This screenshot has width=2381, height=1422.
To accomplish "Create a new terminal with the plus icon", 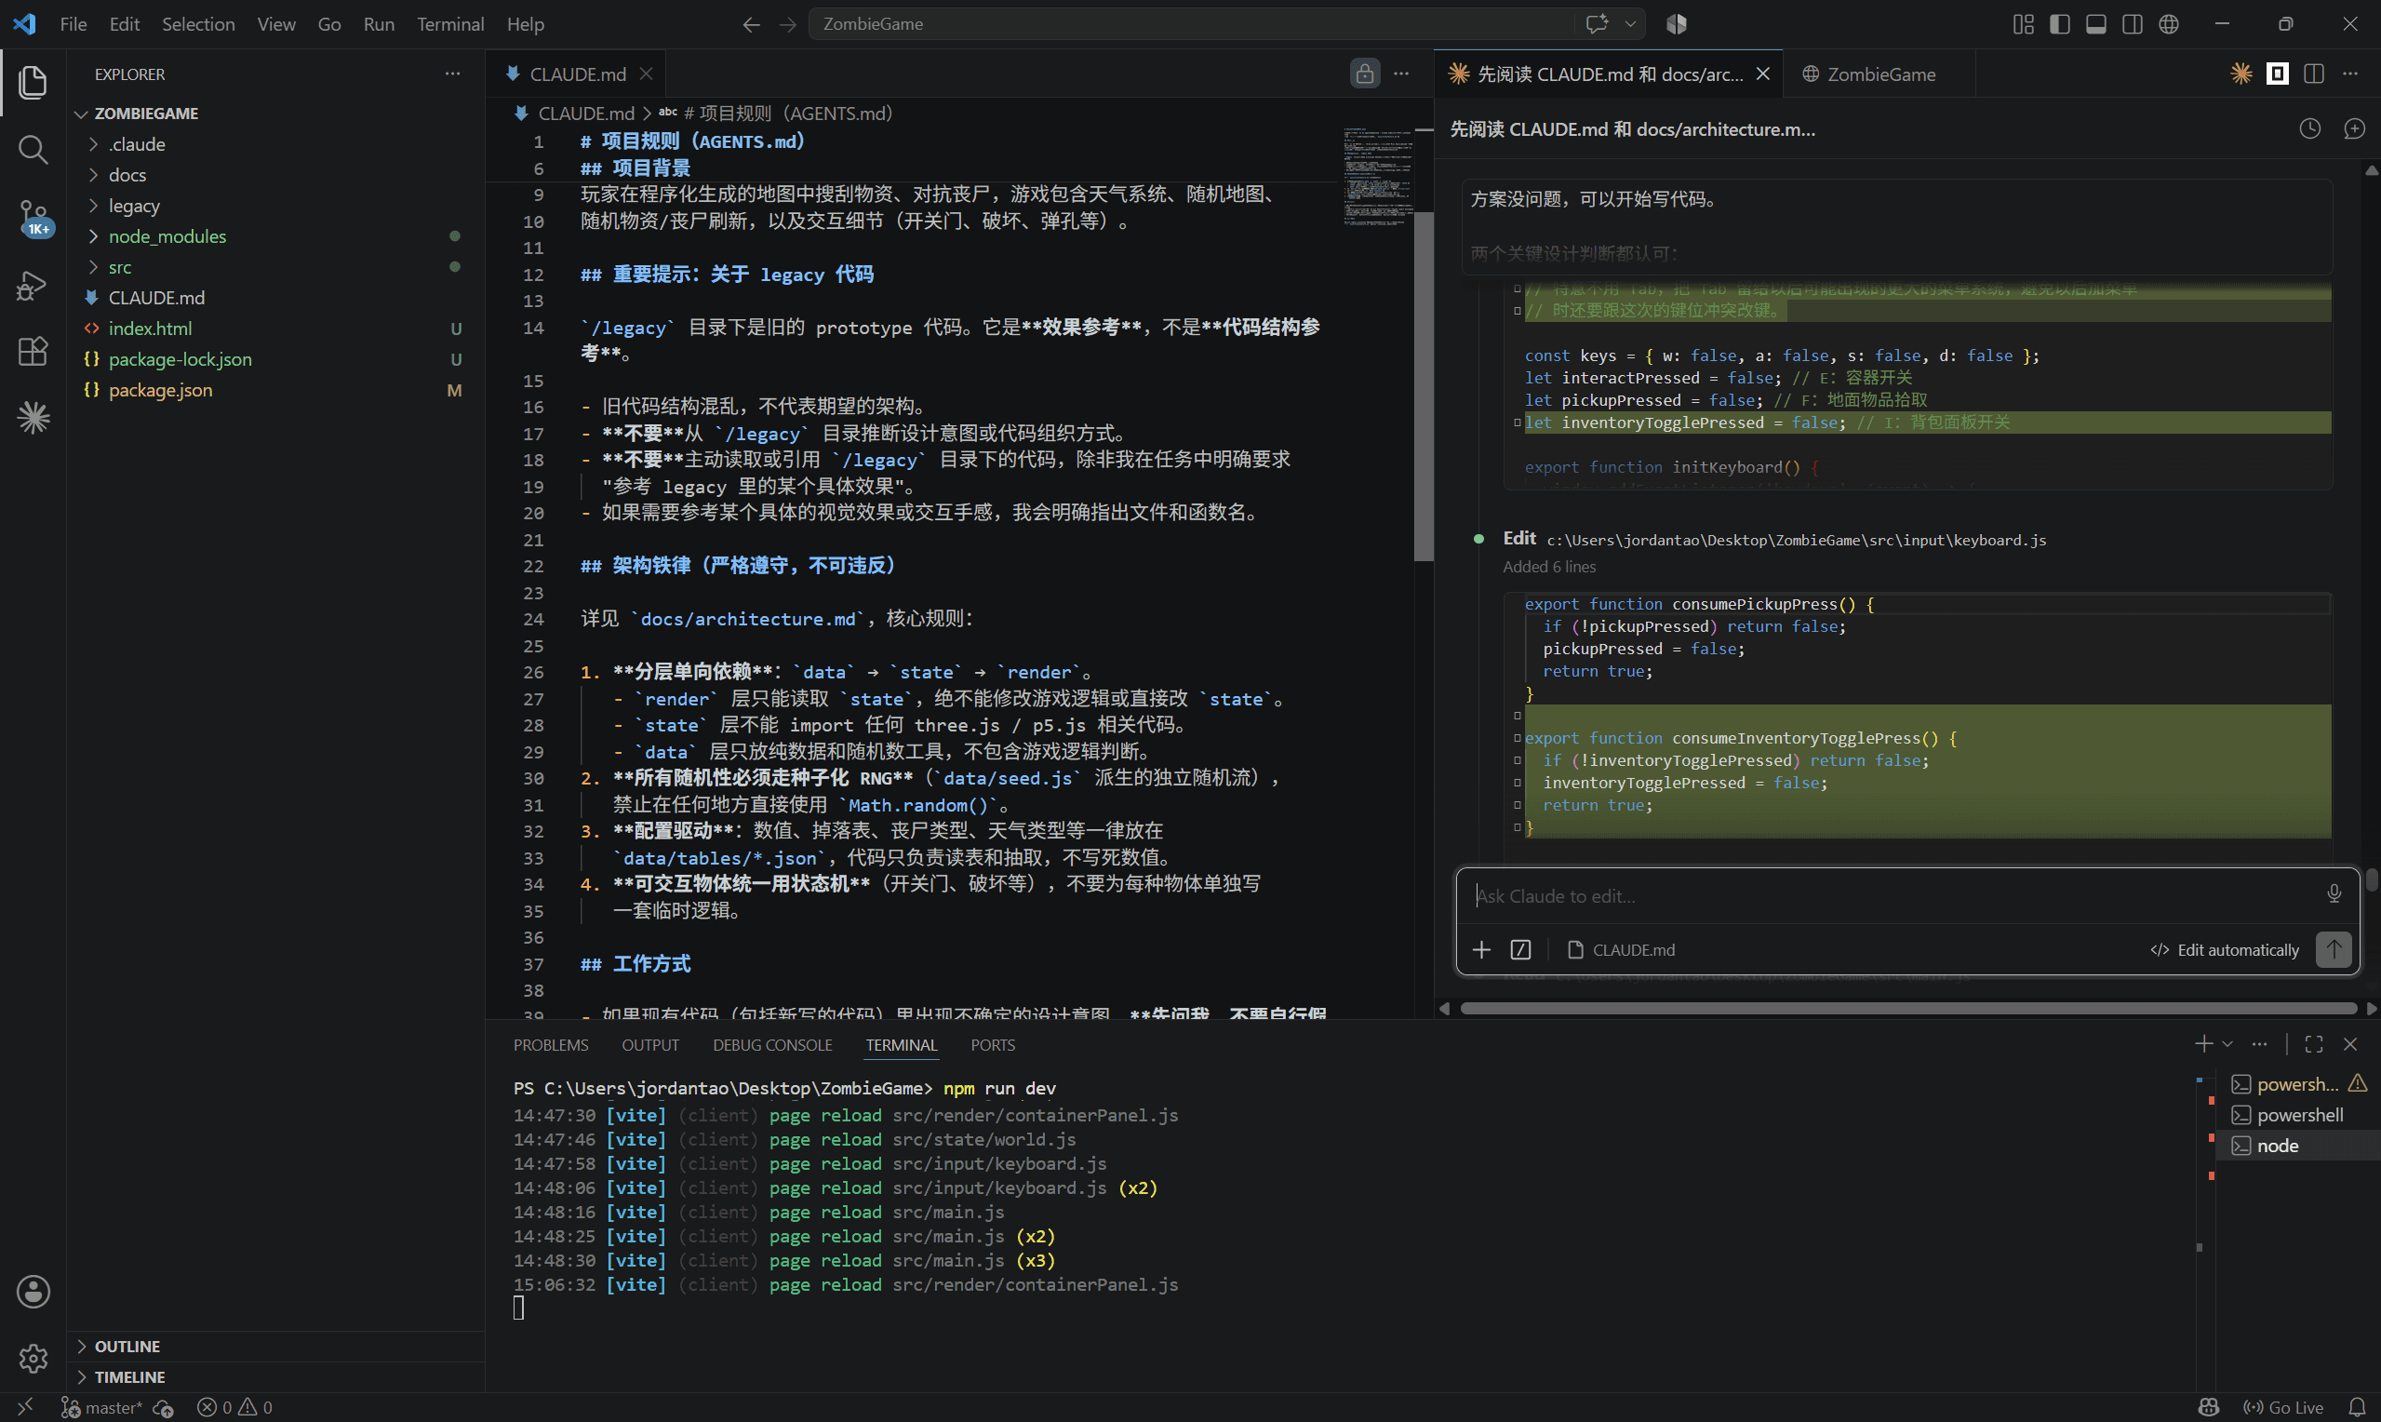I will point(2204,1043).
